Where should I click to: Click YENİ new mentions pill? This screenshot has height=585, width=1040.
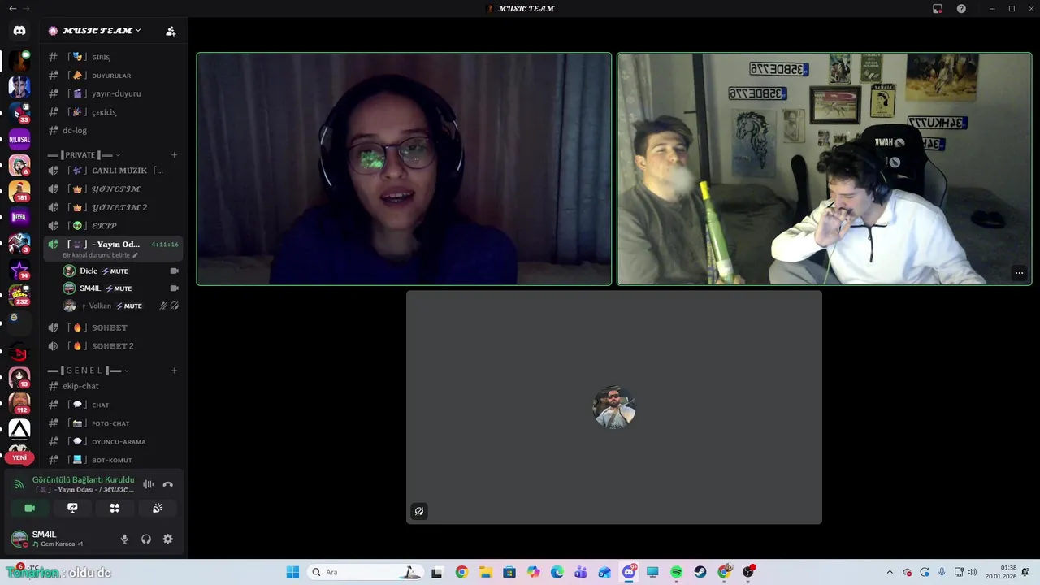click(x=19, y=457)
